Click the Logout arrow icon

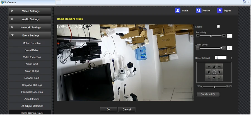point(220,11)
